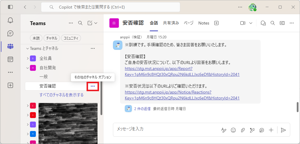Select the 全社員 team name

click(x=46, y=58)
